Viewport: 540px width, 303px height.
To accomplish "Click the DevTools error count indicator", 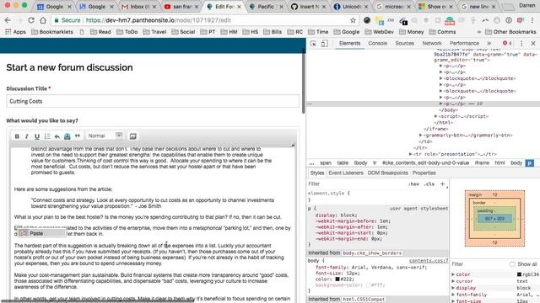I will 507,43.
